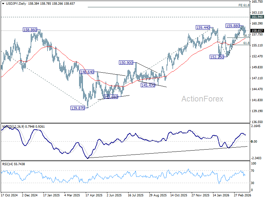265x199 pixels.
Task: Select the 150.900 price label
Action: (126, 63)
